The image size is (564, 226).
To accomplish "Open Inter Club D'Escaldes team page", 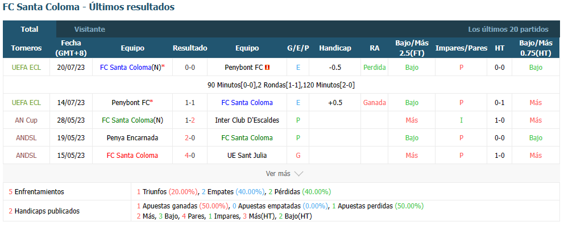I will point(247,120).
